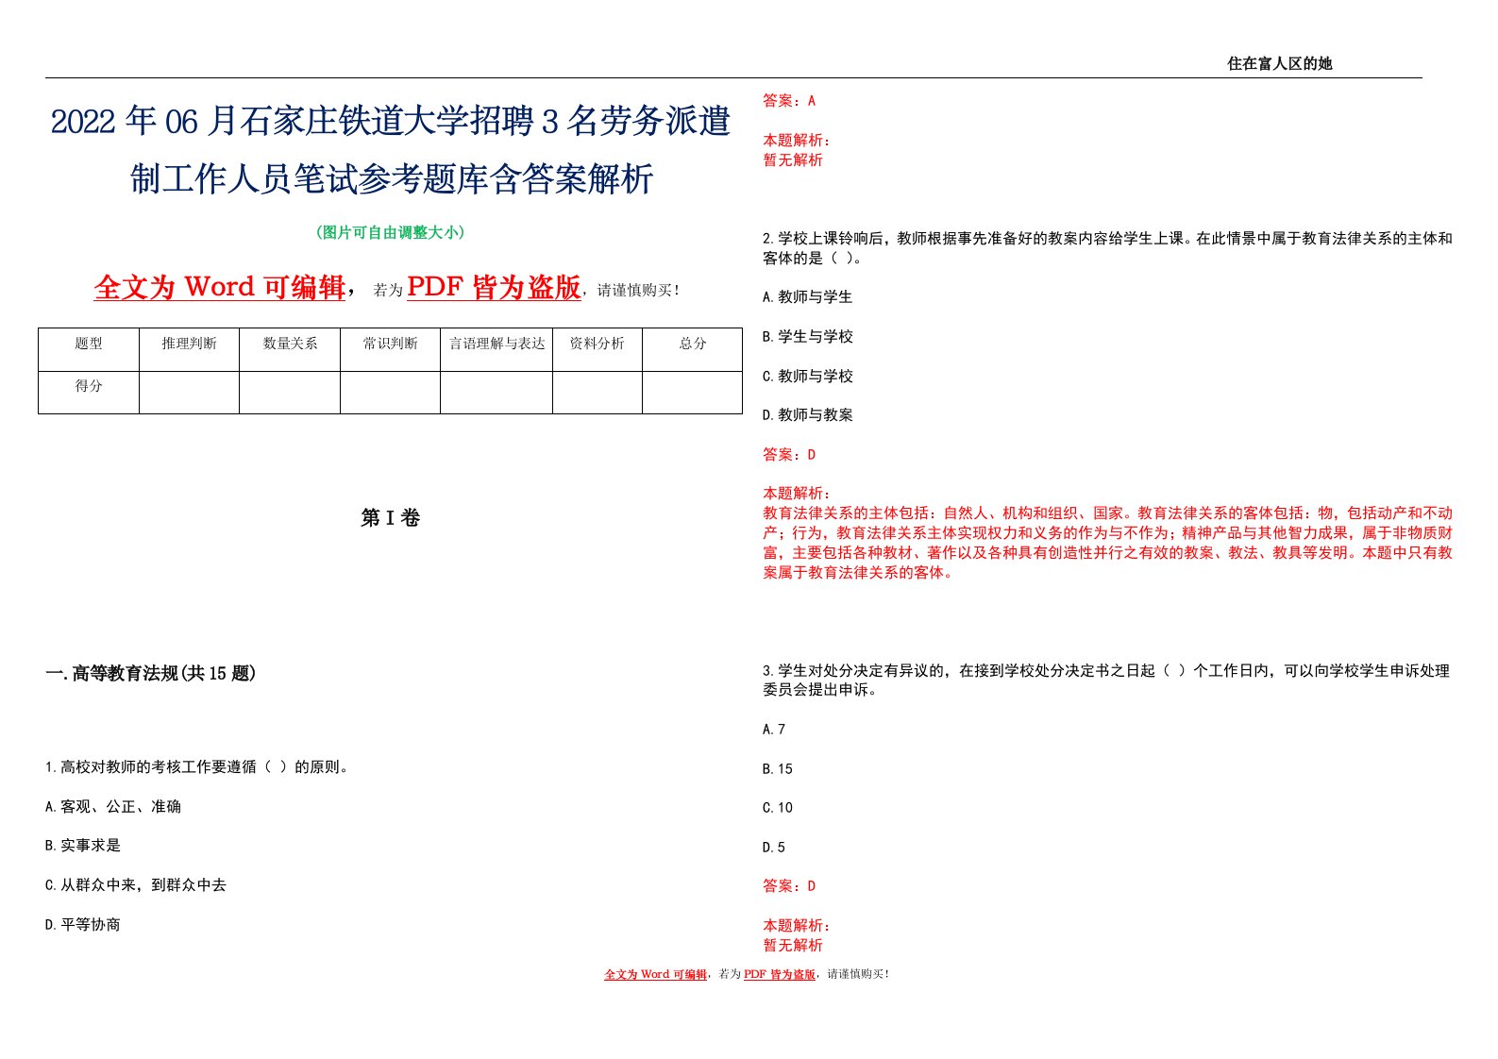The height and width of the screenshot is (1059, 1498).
Task: Select option B.实事求是
Action: 83,846
